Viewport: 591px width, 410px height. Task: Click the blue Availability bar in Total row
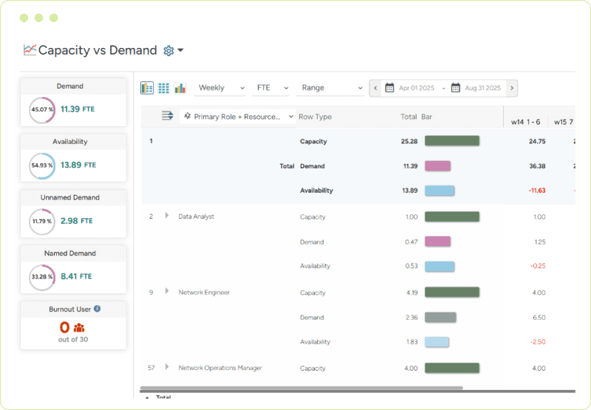click(440, 191)
